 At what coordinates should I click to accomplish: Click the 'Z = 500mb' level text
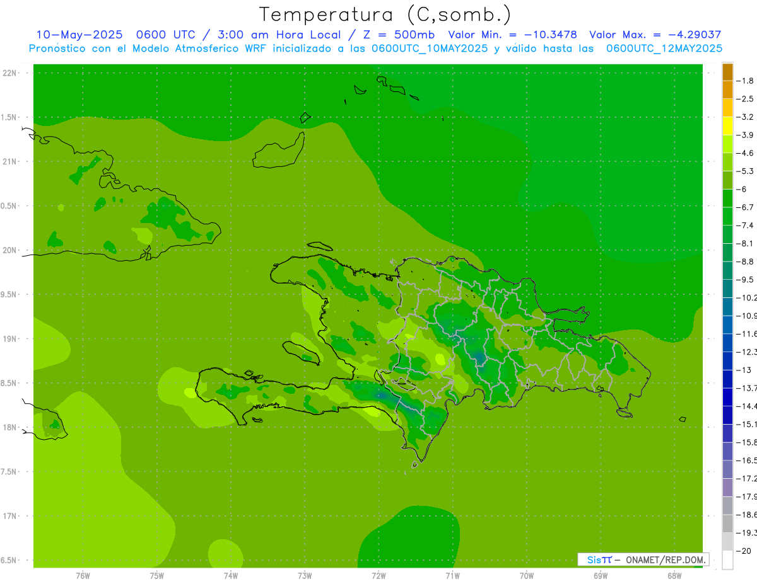click(397, 35)
